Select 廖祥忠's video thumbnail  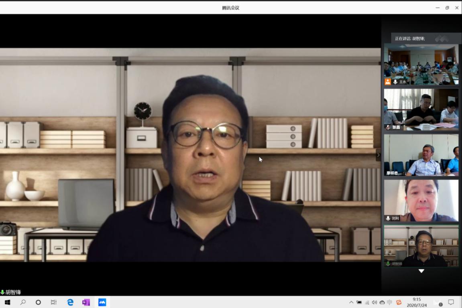coord(421,155)
